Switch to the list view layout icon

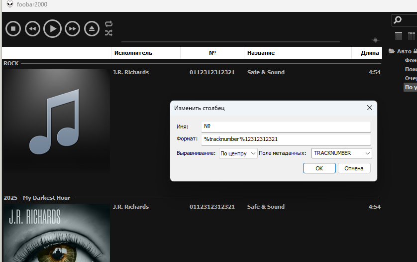click(399, 36)
